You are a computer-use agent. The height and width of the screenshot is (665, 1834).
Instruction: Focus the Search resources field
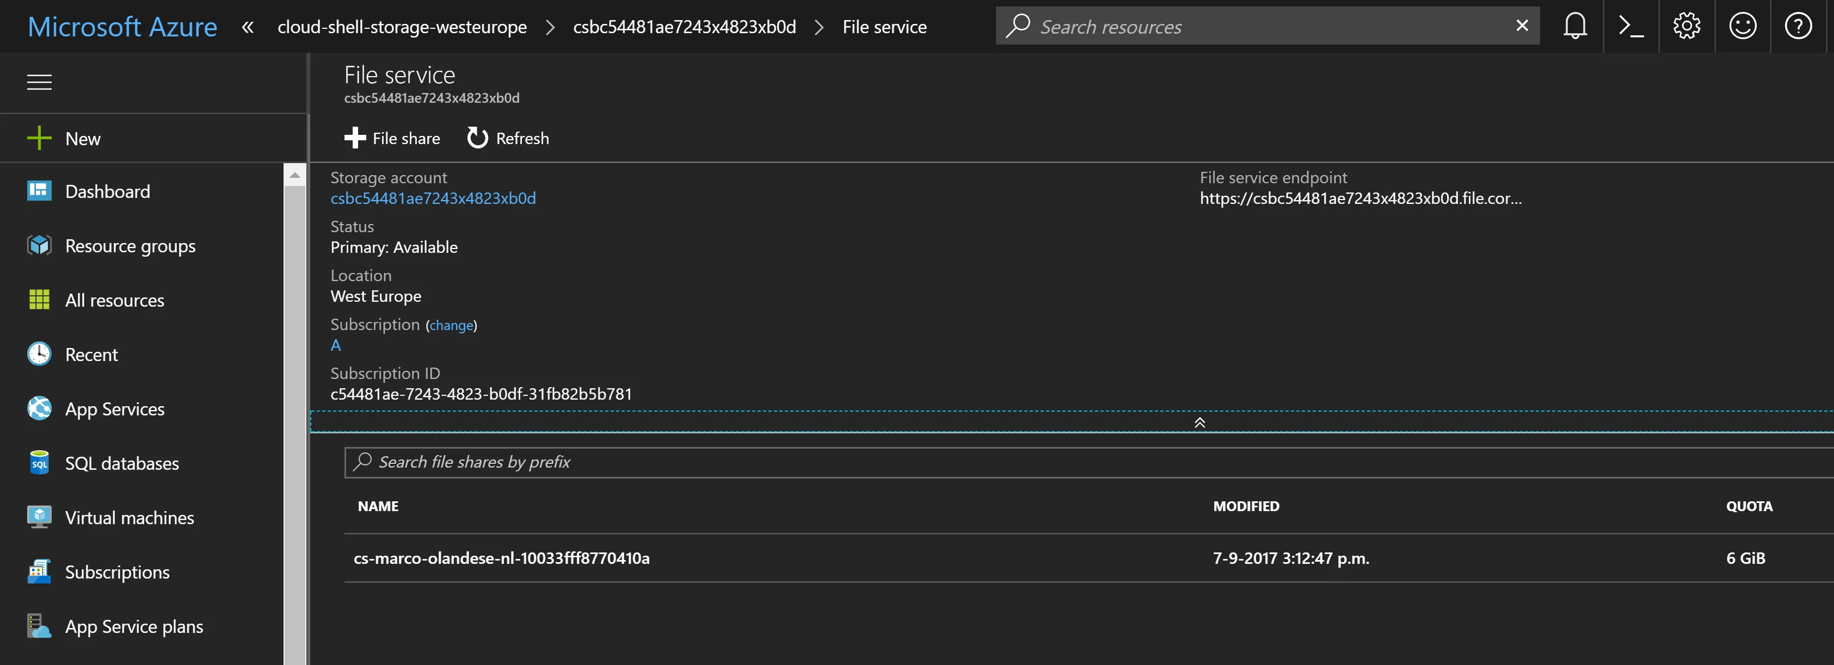coord(1267,26)
